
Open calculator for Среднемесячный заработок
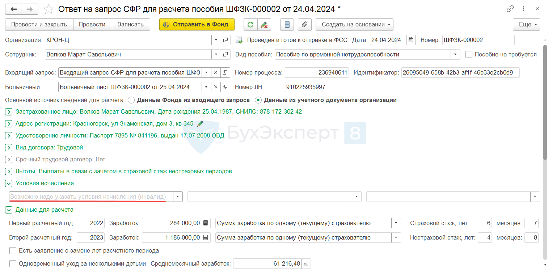coord(306,264)
